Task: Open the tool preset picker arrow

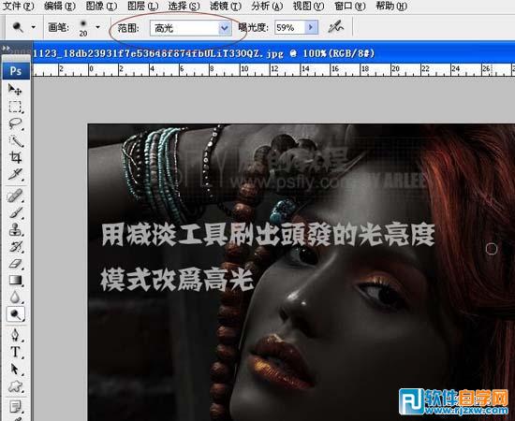Action: tap(34, 27)
